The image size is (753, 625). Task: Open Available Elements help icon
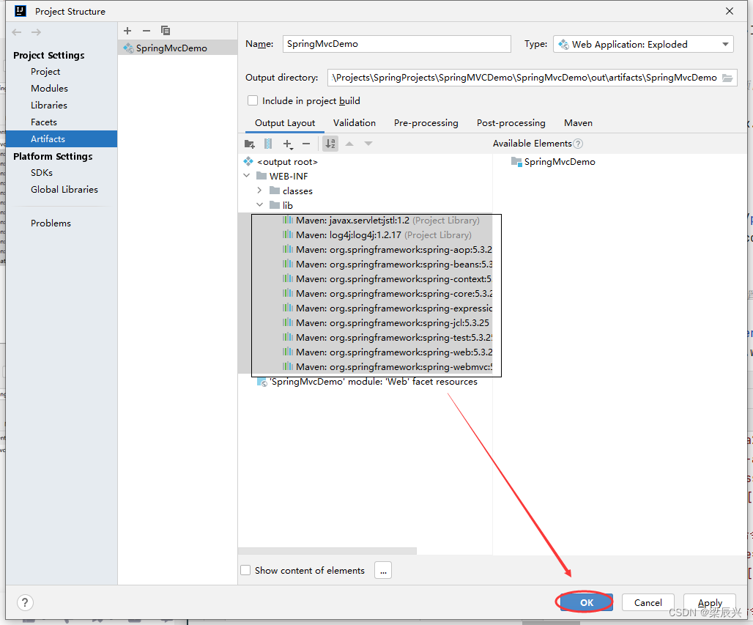(578, 144)
